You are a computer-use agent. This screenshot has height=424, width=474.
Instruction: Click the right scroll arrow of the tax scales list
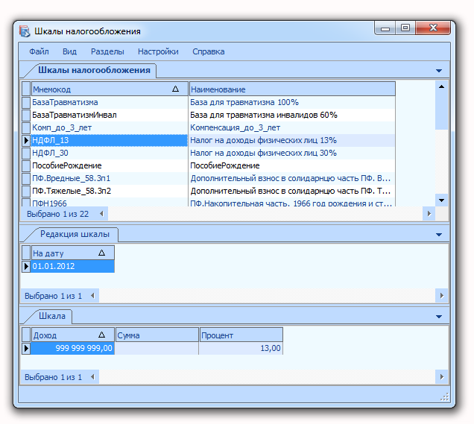(429, 214)
